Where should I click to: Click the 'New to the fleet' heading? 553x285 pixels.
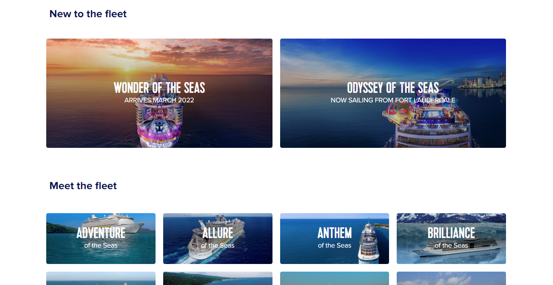coord(88,14)
